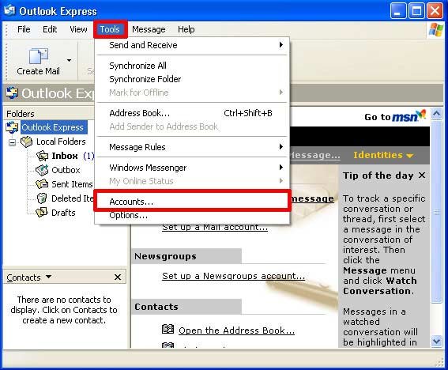Screen dimensions: 448x370
Task: Select Outlook Express root tree item
Action: tap(53, 127)
